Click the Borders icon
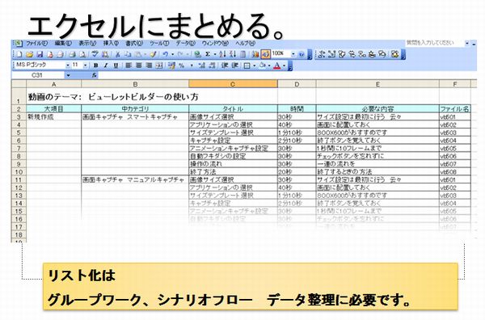485x320 pixels. [247, 65]
